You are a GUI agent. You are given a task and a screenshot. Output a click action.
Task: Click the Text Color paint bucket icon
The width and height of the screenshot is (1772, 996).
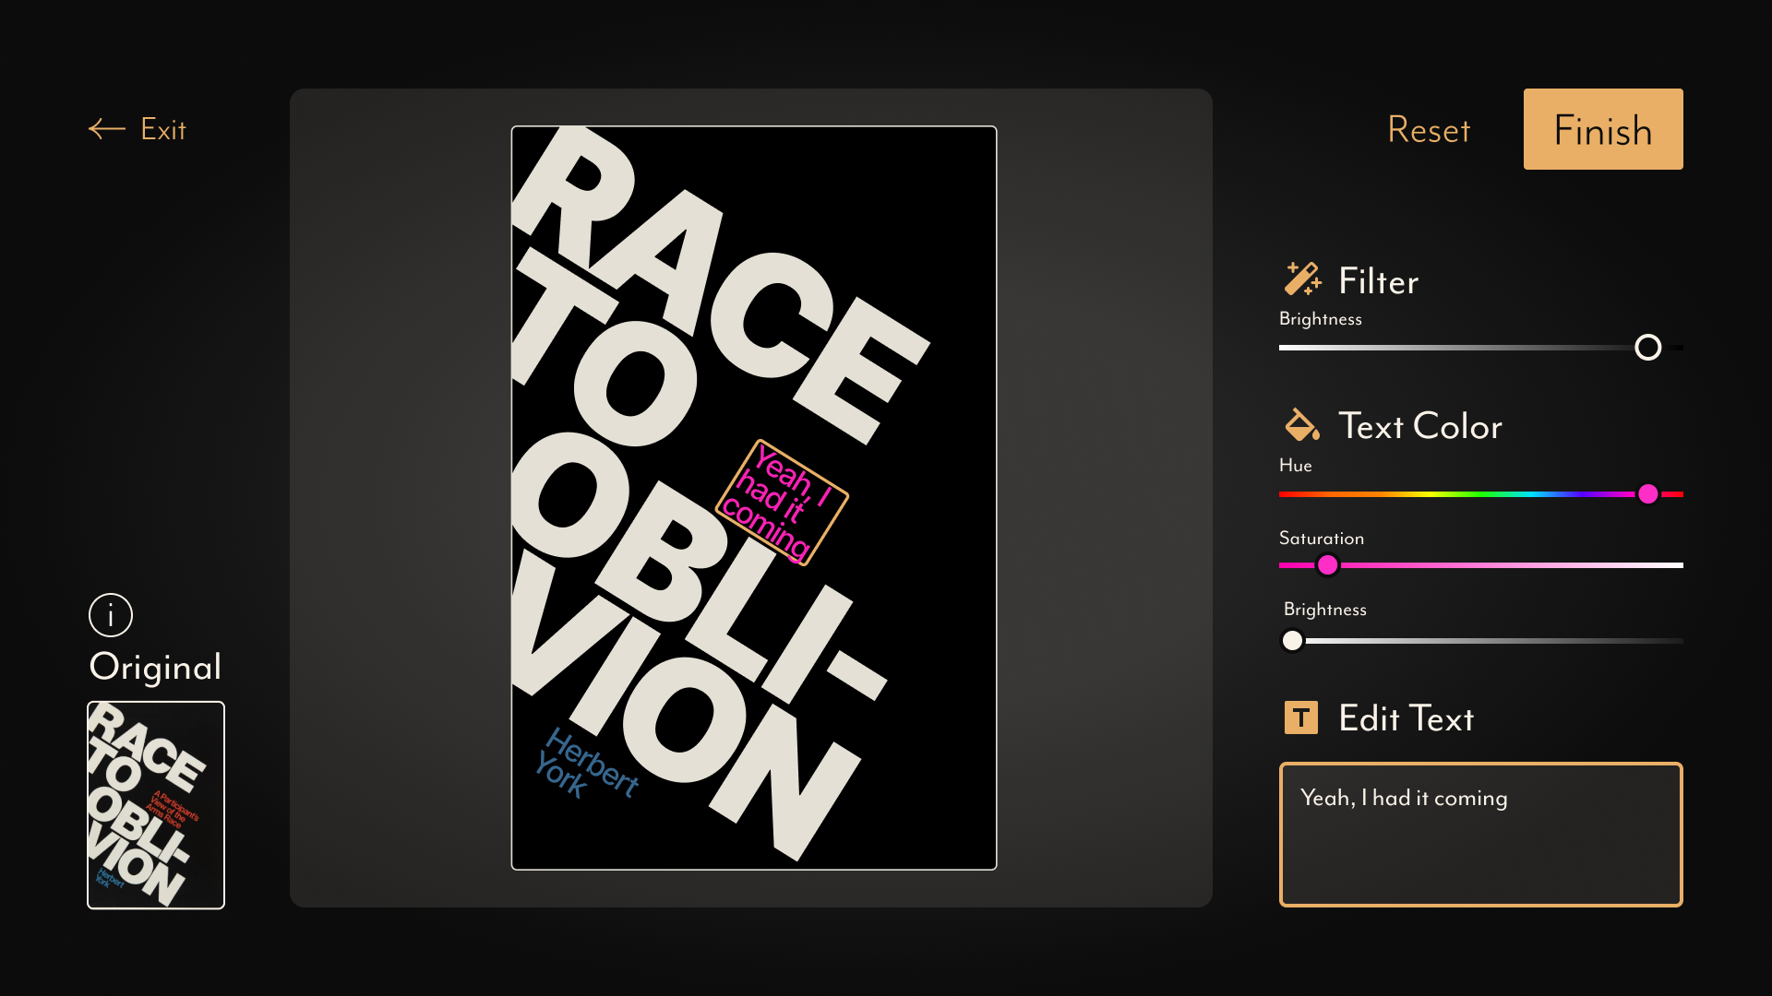[1302, 425]
